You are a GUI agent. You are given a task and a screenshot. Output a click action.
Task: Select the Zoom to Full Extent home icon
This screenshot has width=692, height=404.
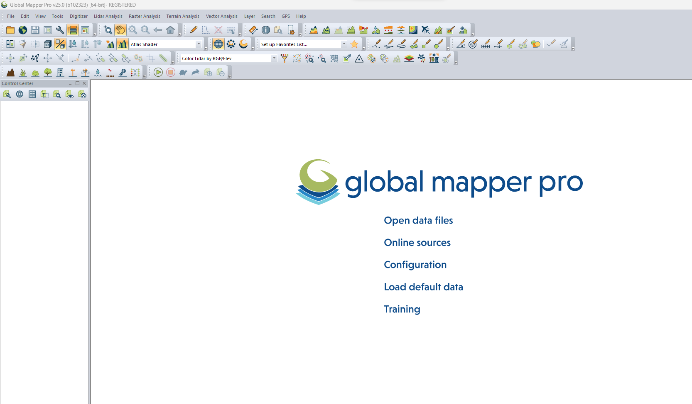click(170, 30)
